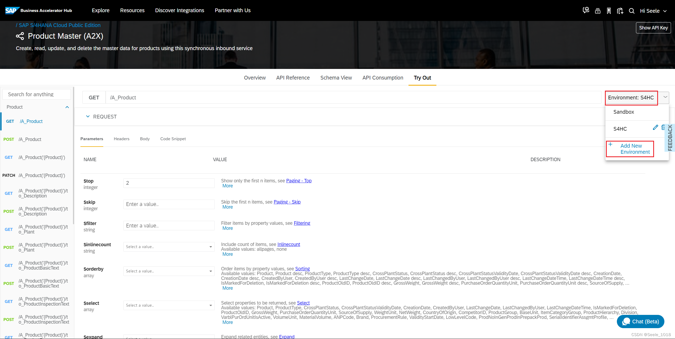Click the feedback smiley chat icon

tap(586, 10)
